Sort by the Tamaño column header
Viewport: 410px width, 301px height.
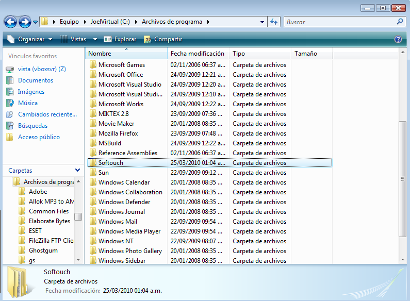click(x=311, y=53)
